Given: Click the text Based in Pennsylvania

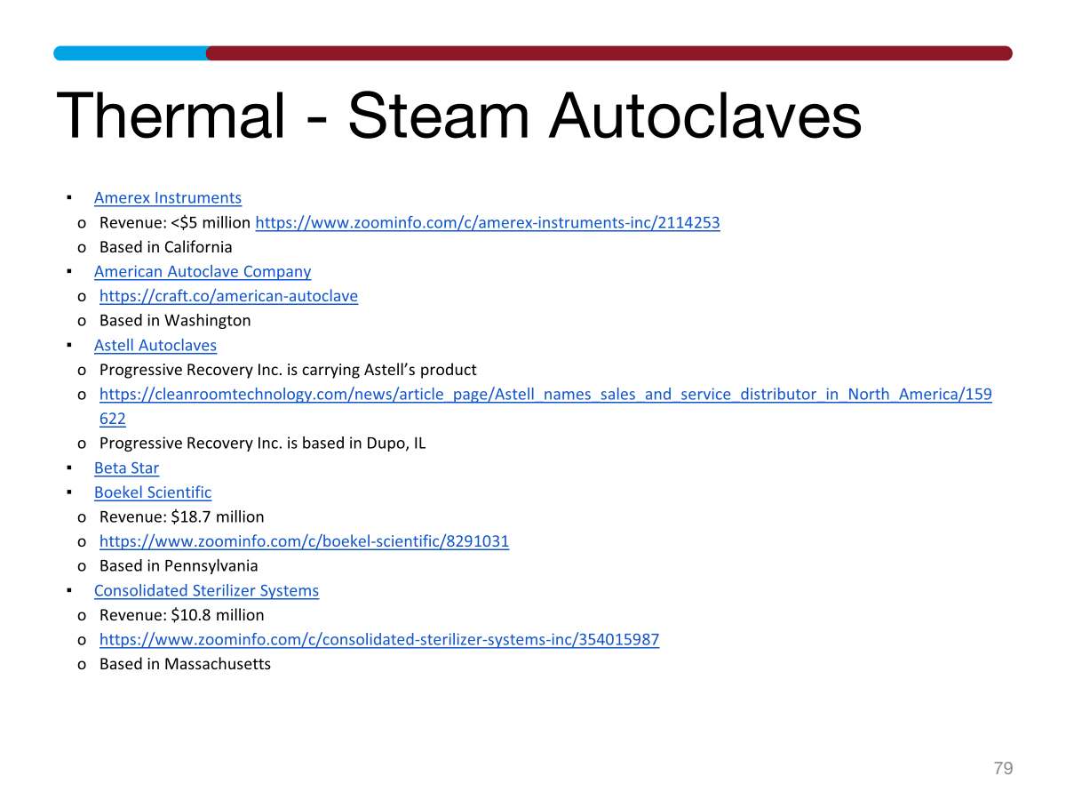Looking at the screenshot, I should pos(179,565).
